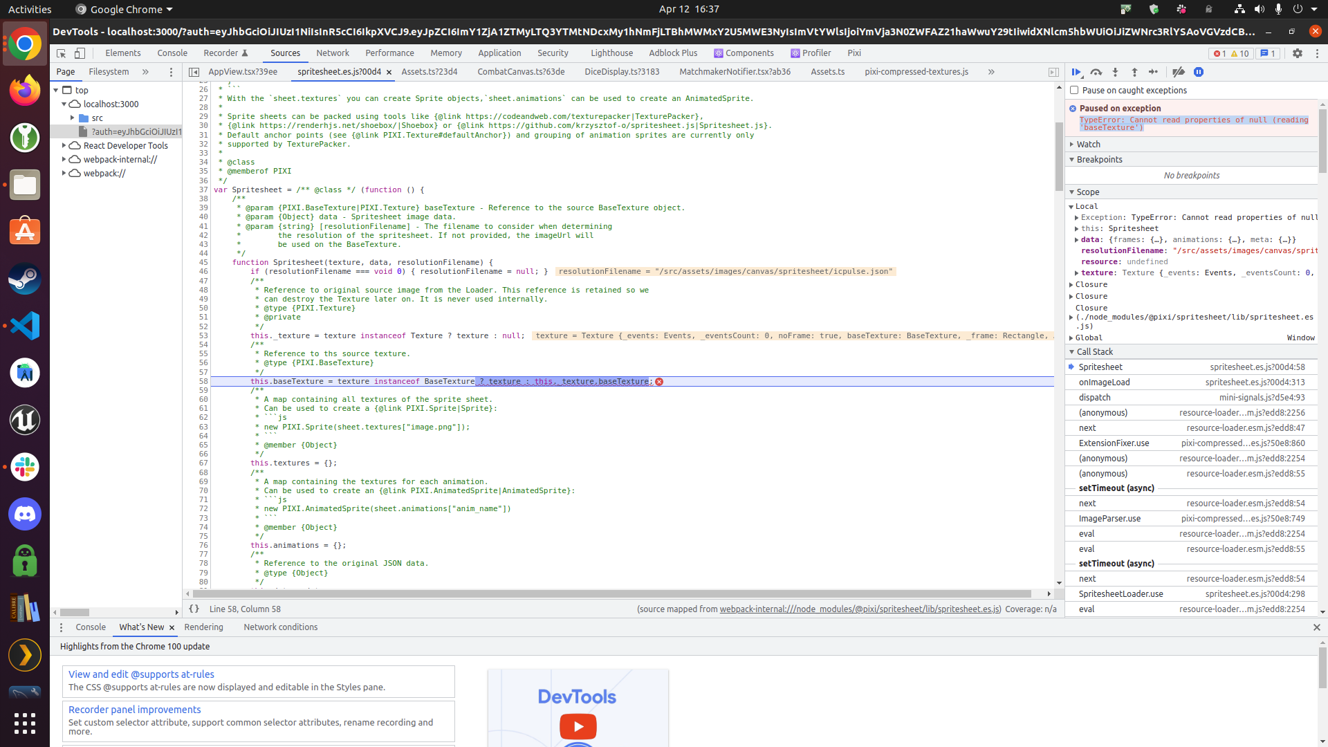The width and height of the screenshot is (1328, 747).
Task: Open the drawer three-dot menu
Action: pos(61,627)
